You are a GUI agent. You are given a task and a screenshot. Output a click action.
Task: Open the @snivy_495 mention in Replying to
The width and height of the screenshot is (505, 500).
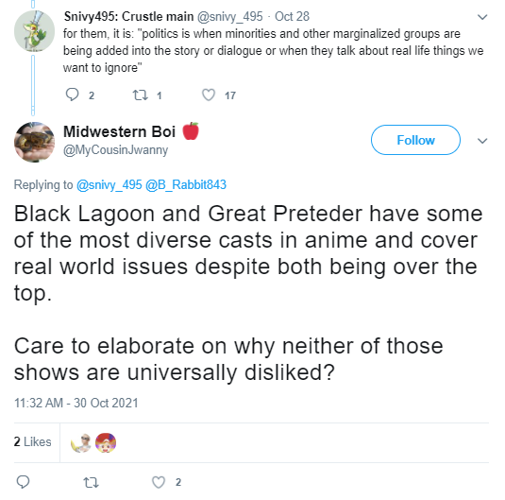109,185
